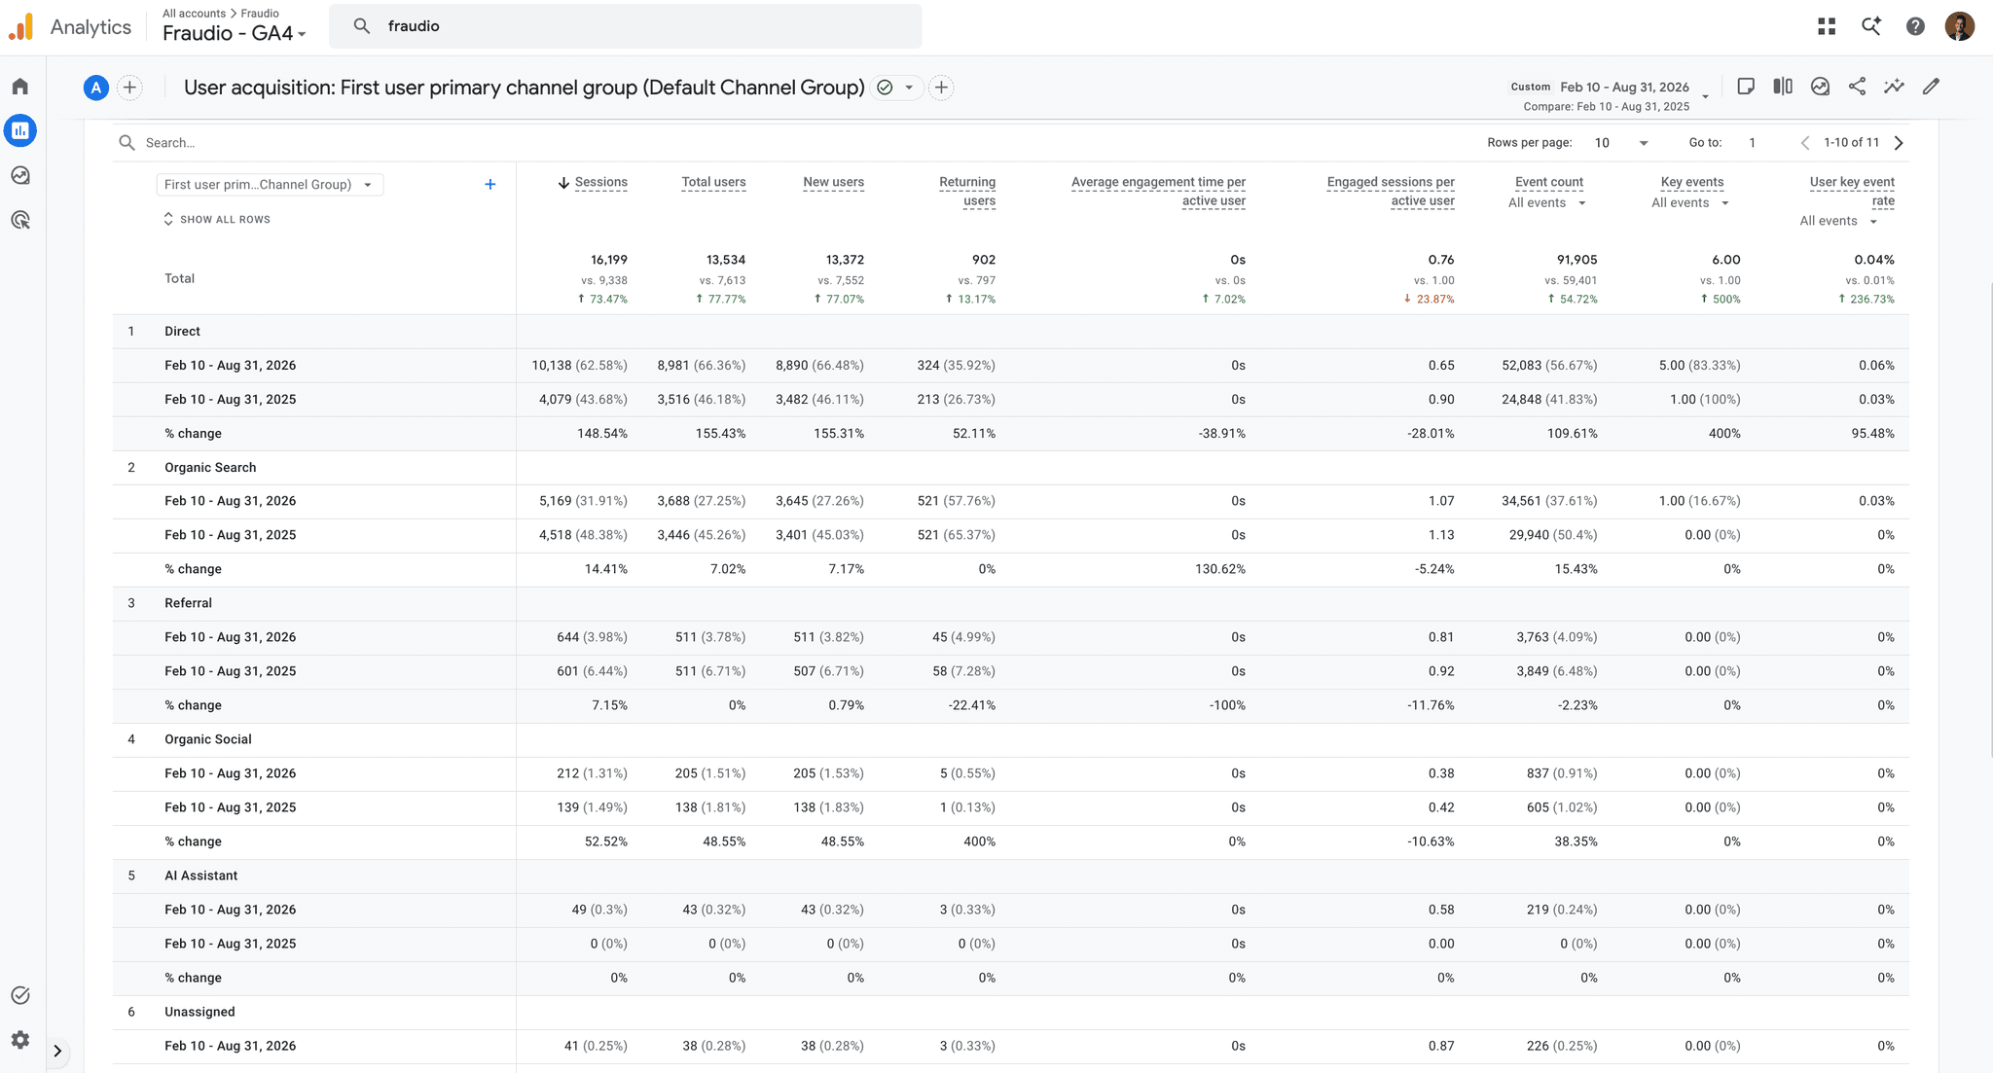Viewport: 1993px width, 1073px height.
Task: Open the Explore icon in sidebar
Action: [x=20, y=175]
